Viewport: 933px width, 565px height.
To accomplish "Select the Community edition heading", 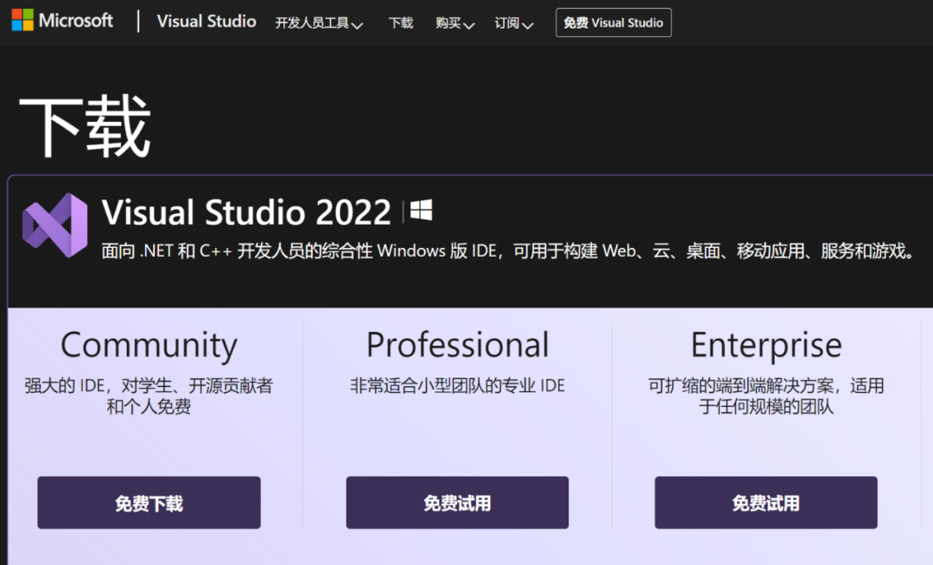I will [x=149, y=346].
